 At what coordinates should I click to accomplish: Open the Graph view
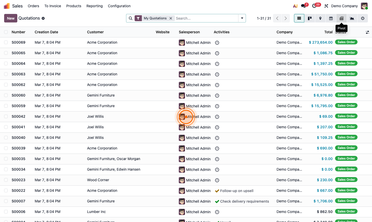[352, 18]
